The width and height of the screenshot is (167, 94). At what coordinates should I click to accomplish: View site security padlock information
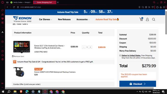tap(18, 7)
